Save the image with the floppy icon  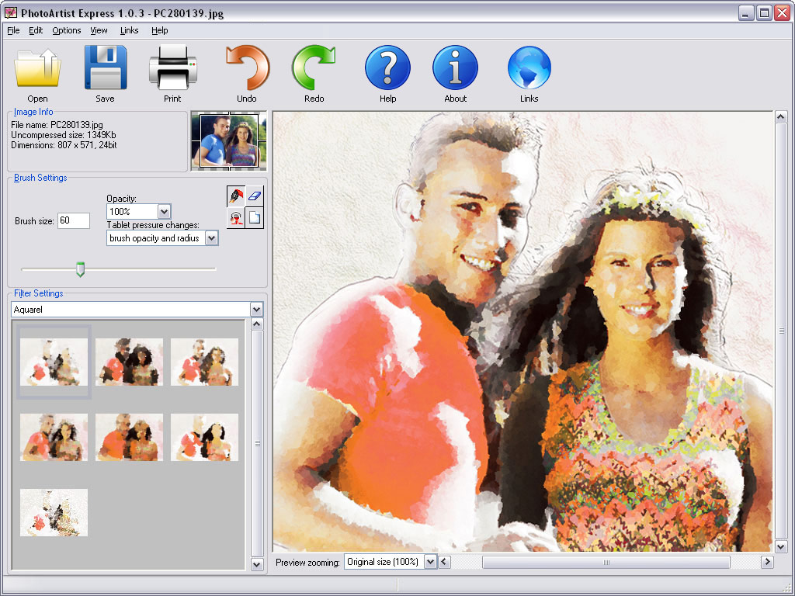pyautogui.click(x=105, y=68)
